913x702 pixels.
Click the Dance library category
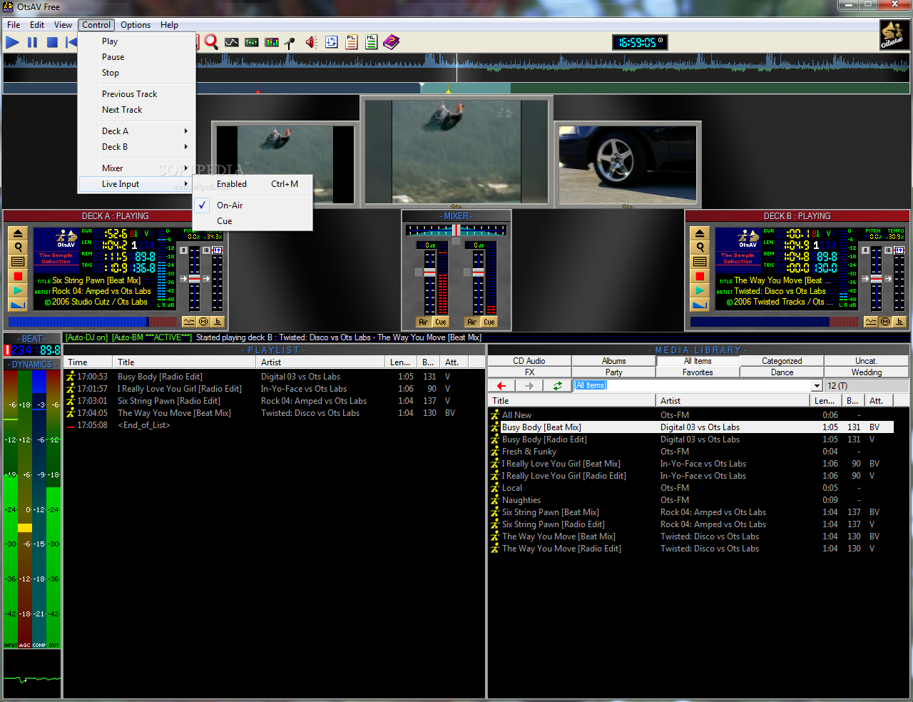[782, 372]
